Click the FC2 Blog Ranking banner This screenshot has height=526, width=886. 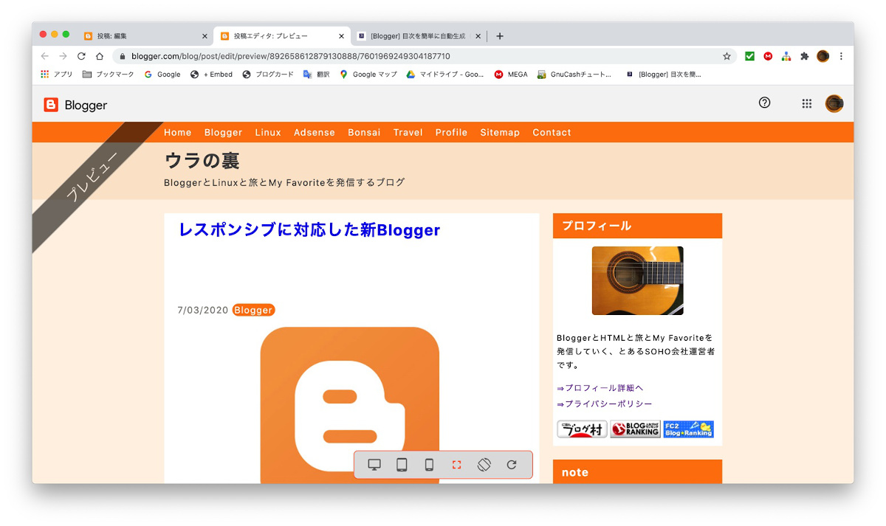[x=688, y=429]
